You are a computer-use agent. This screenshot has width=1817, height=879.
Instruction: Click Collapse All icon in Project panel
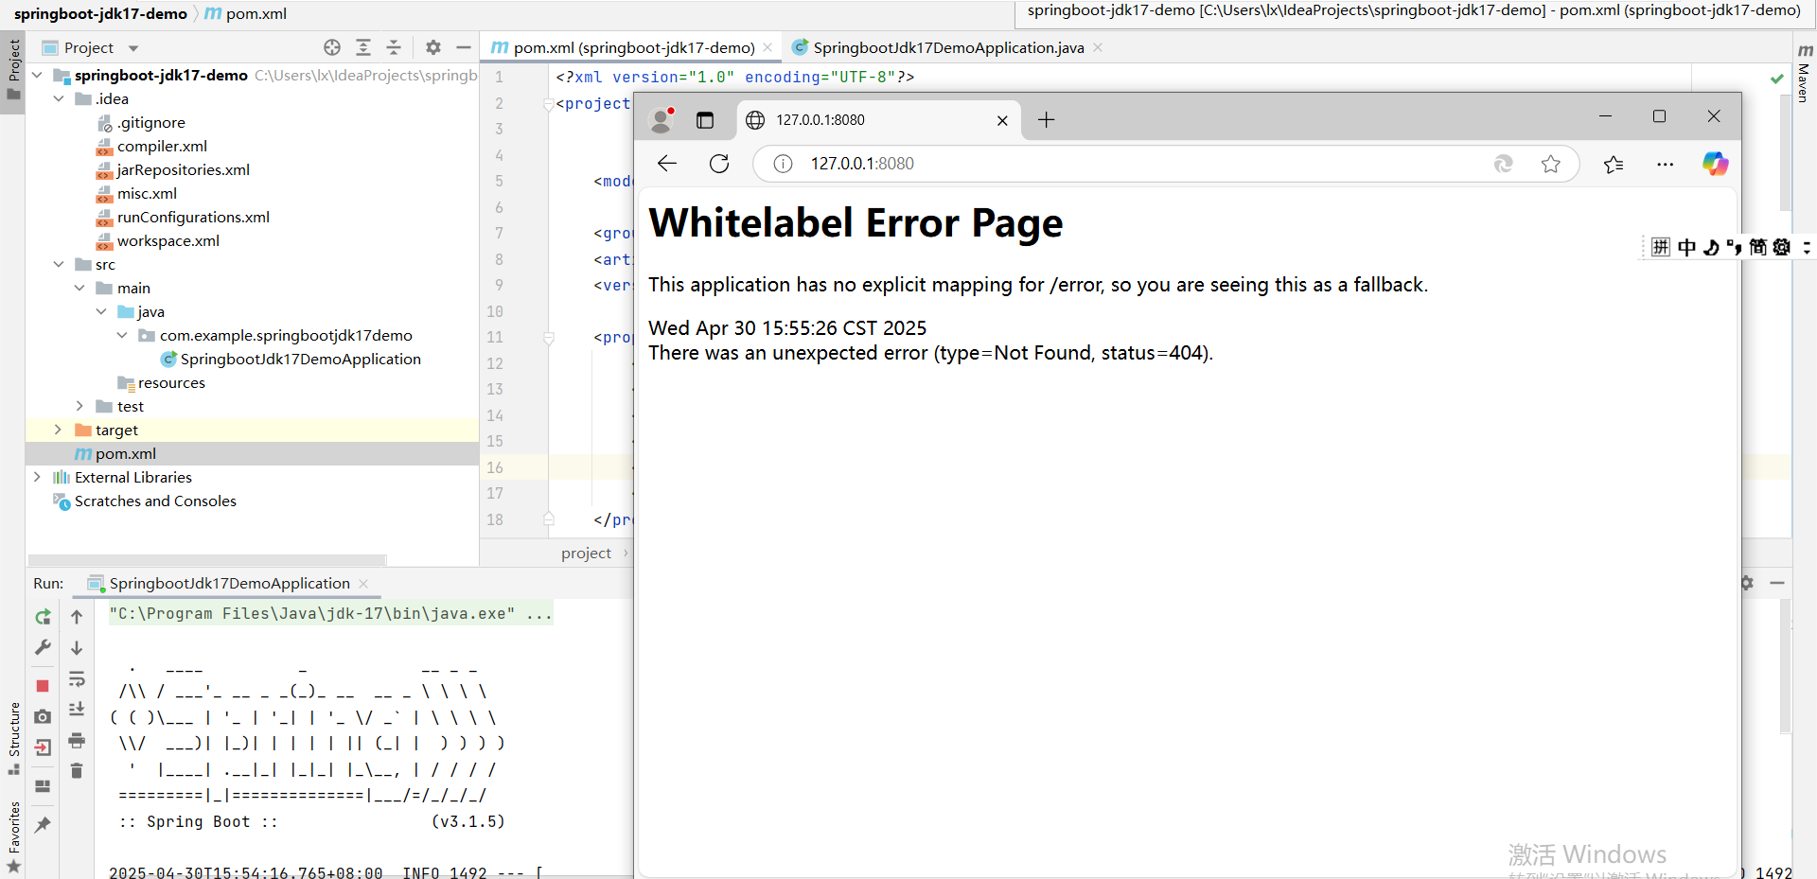point(395,47)
